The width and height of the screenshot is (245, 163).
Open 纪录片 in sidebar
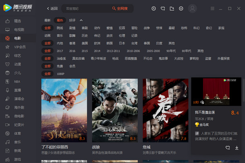[x=19, y=125]
